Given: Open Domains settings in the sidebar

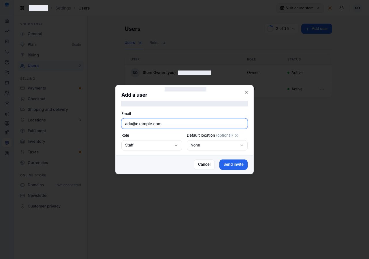Looking at the screenshot, I should [x=51, y=185].
